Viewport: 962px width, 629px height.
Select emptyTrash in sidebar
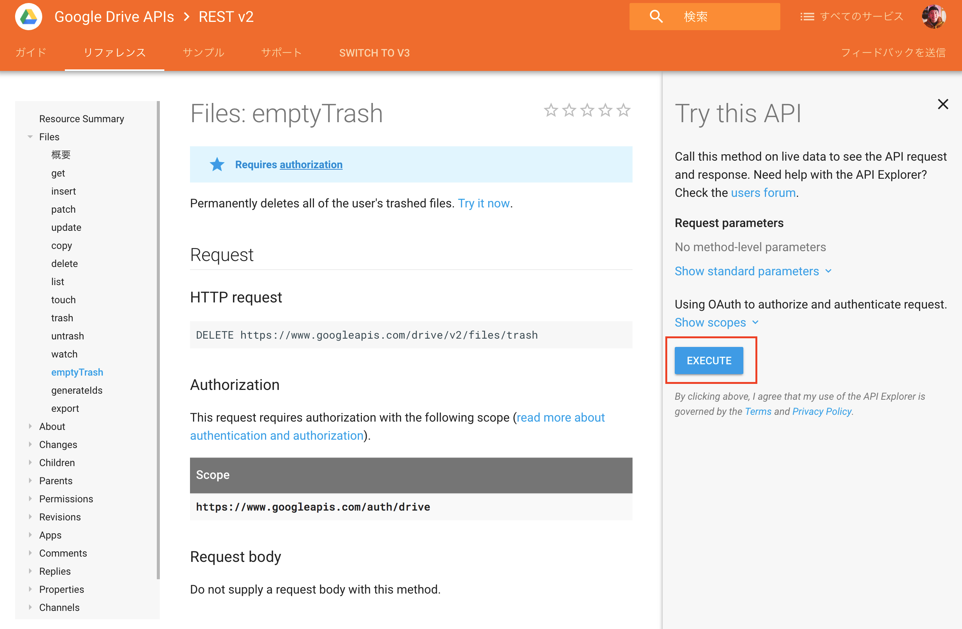77,372
